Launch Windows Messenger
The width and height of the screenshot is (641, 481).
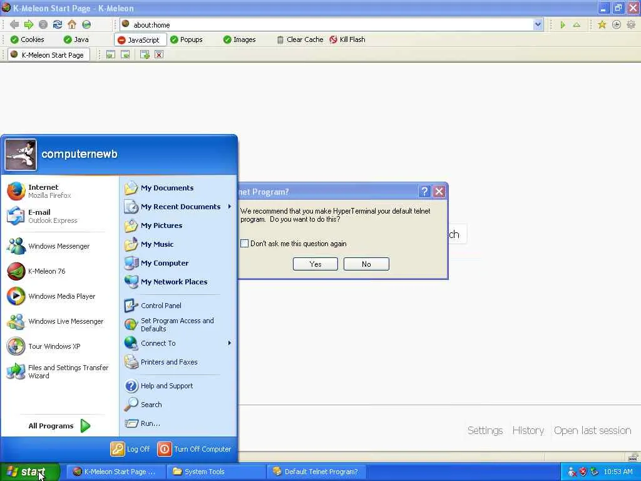click(59, 246)
